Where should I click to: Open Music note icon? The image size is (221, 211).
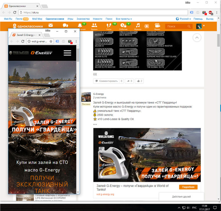pyautogui.click(x=138, y=25)
